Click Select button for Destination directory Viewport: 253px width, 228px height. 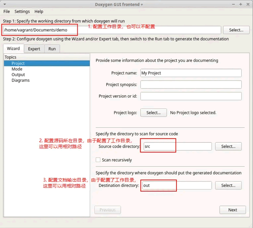pyautogui.click(x=228, y=185)
